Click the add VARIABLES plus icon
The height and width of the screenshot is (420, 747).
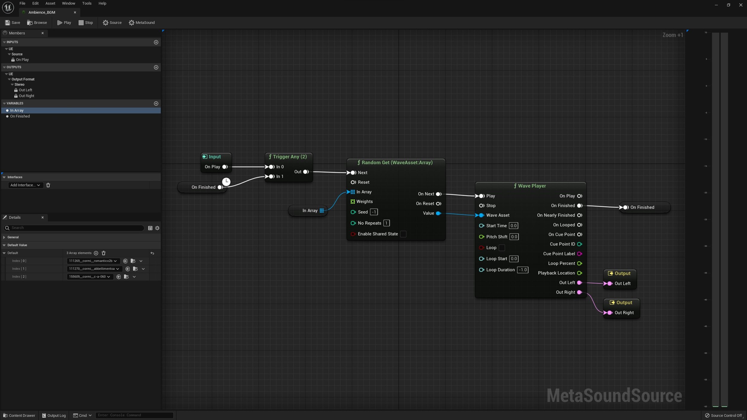tap(157, 104)
